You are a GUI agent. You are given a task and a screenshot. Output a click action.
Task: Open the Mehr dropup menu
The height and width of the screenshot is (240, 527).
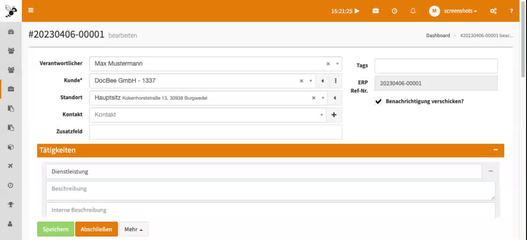click(x=134, y=229)
